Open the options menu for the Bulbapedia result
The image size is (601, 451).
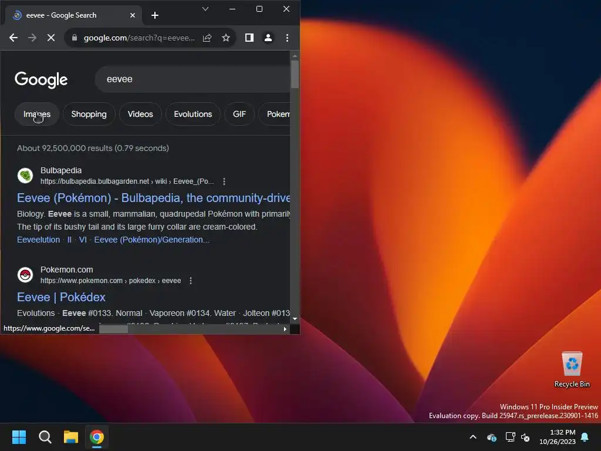[x=224, y=181]
